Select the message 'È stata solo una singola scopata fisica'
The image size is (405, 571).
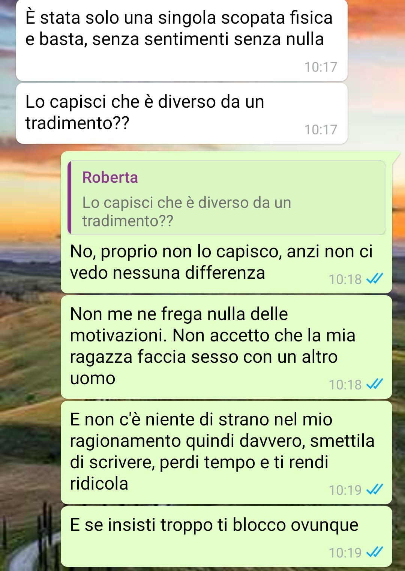182,40
